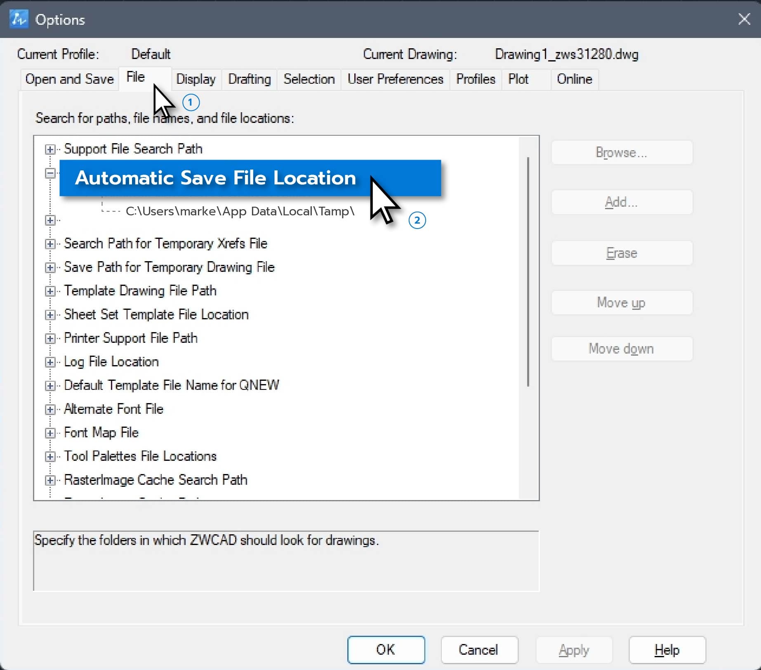Screen dimensions: 761x670
Task: Select Save Path for Temporary Drawing File
Action: pyautogui.click(x=169, y=267)
